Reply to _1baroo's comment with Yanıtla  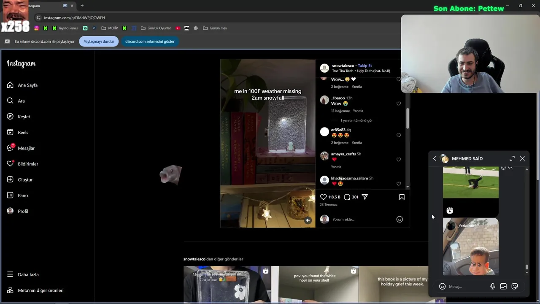(358, 111)
